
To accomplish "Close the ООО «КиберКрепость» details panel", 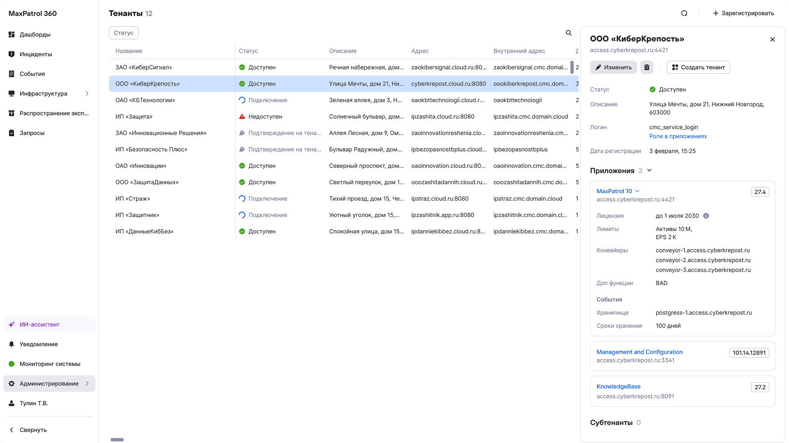I will [x=773, y=39].
